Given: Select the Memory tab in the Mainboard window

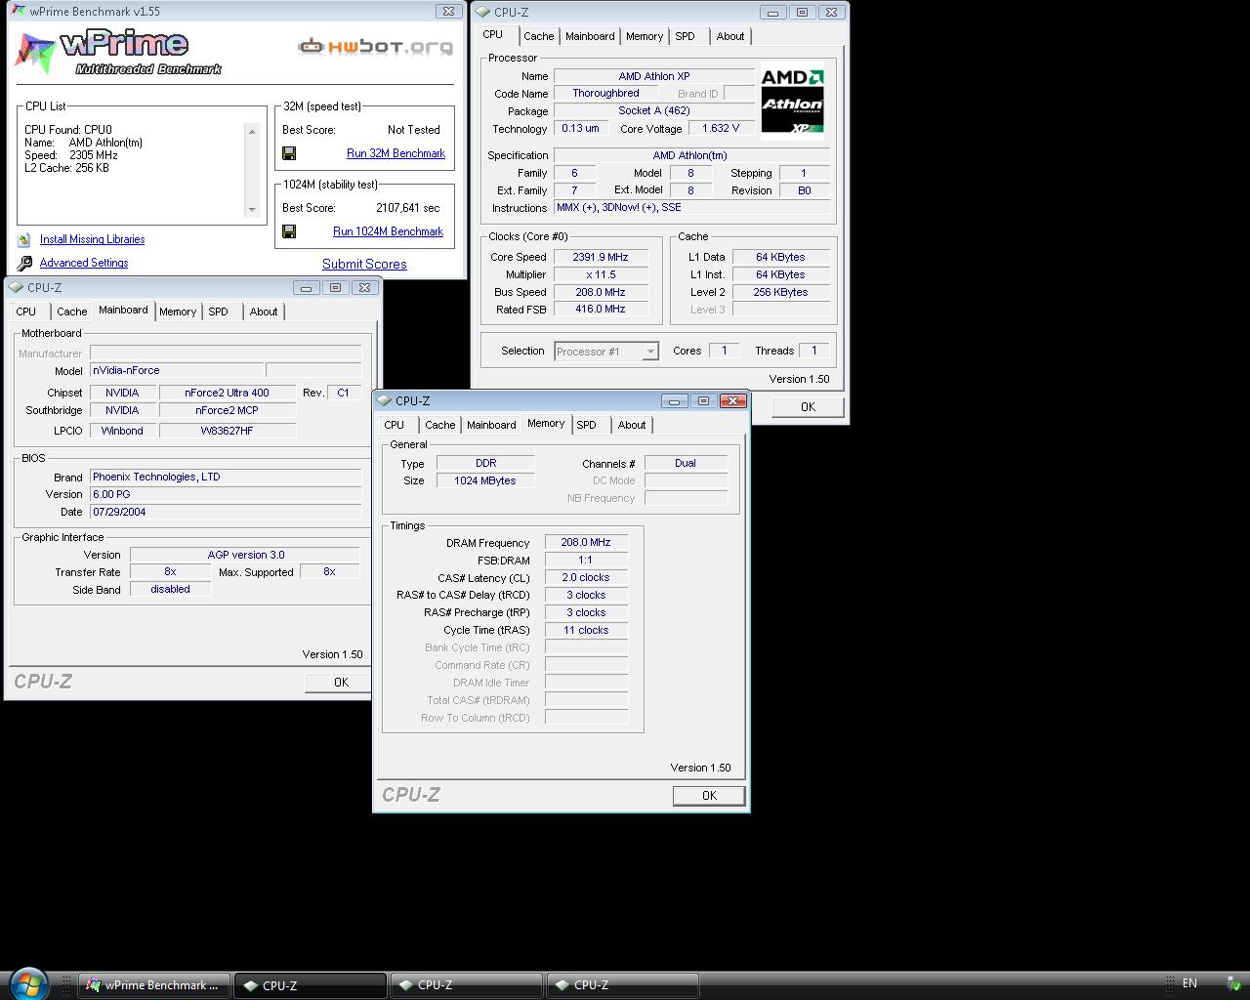Looking at the screenshot, I should click(178, 312).
